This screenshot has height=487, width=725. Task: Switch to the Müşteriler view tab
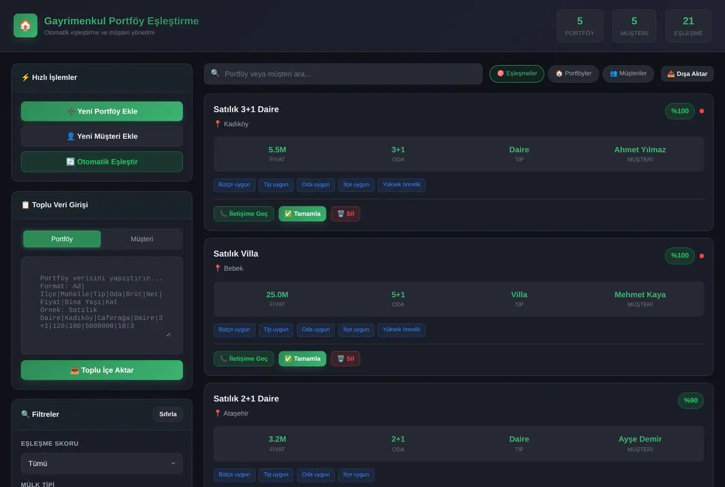point(628,74)
